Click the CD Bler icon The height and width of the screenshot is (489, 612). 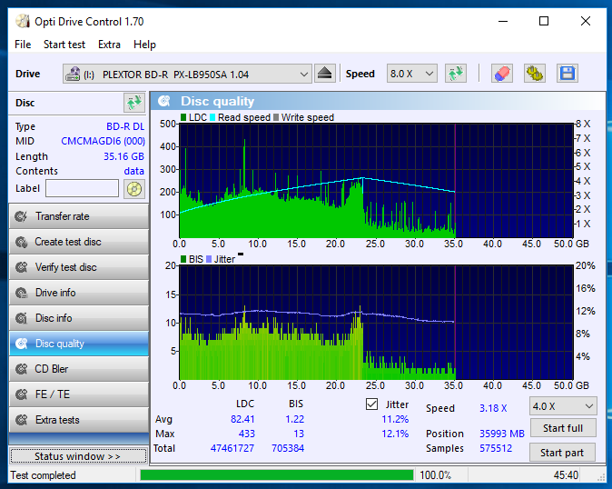pos(21,369)
